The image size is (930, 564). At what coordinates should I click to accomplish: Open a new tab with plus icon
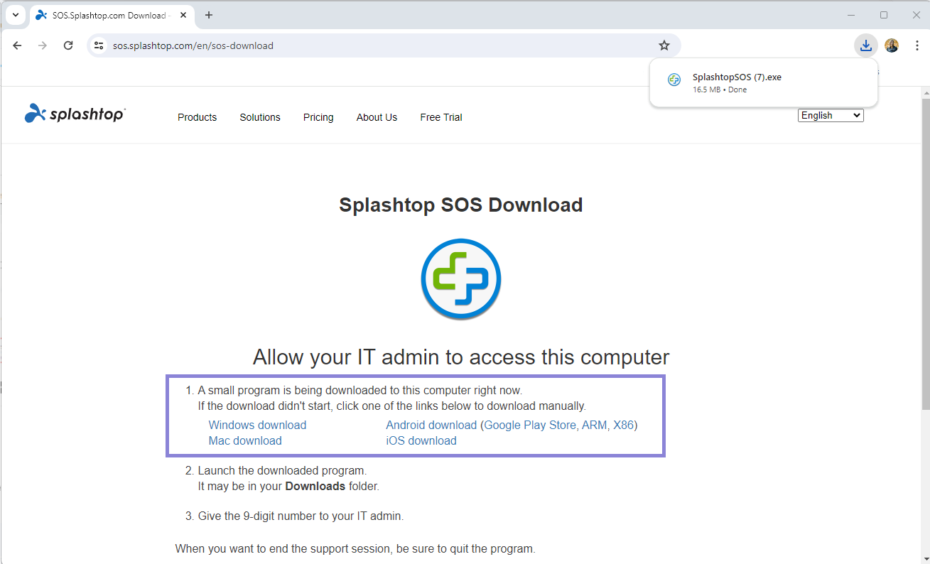209,15
